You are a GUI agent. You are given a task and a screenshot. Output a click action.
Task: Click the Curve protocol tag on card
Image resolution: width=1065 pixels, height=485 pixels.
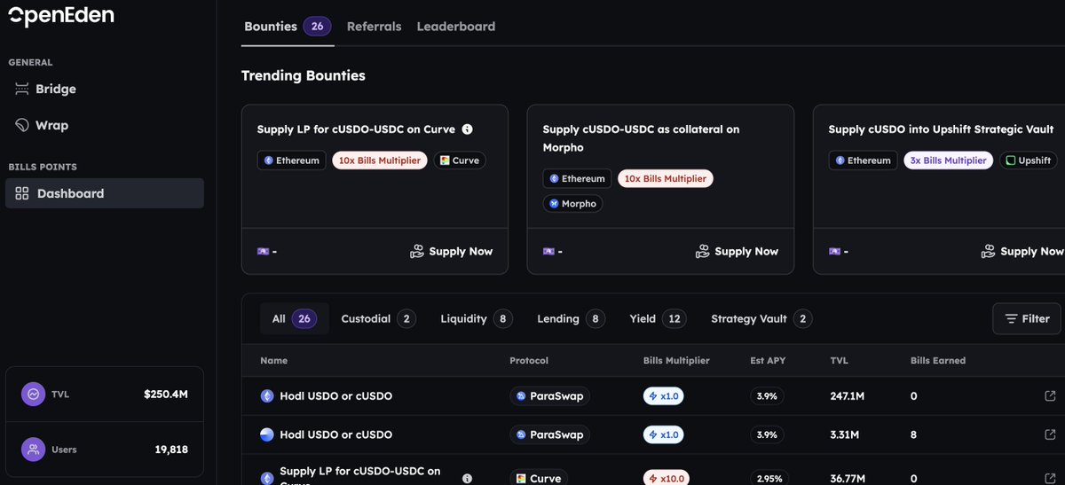(460, 160)
